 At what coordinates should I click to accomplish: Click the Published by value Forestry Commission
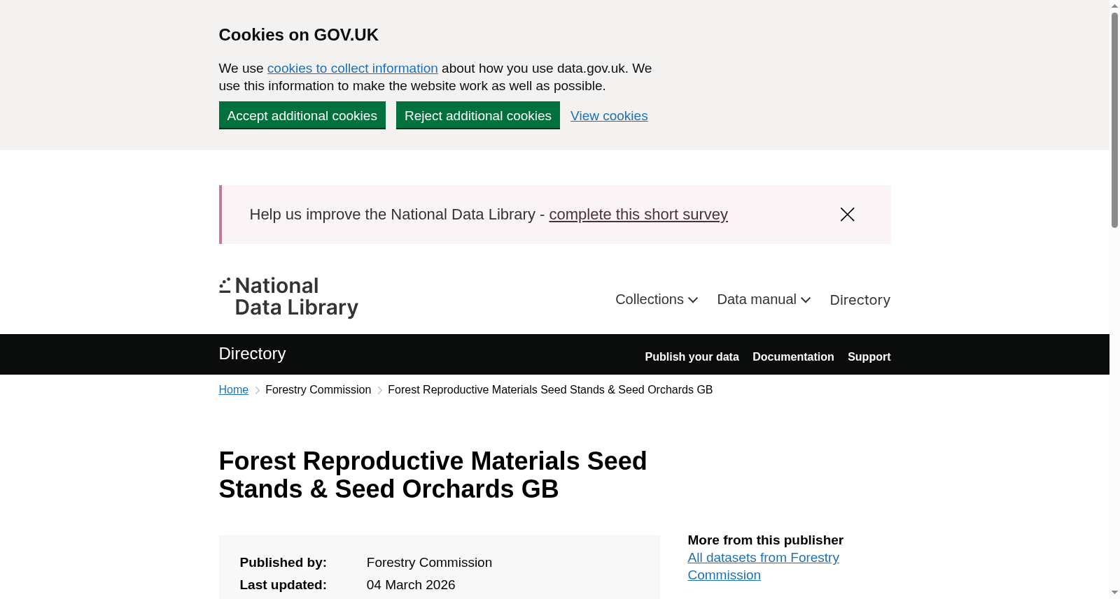[429, 563]
